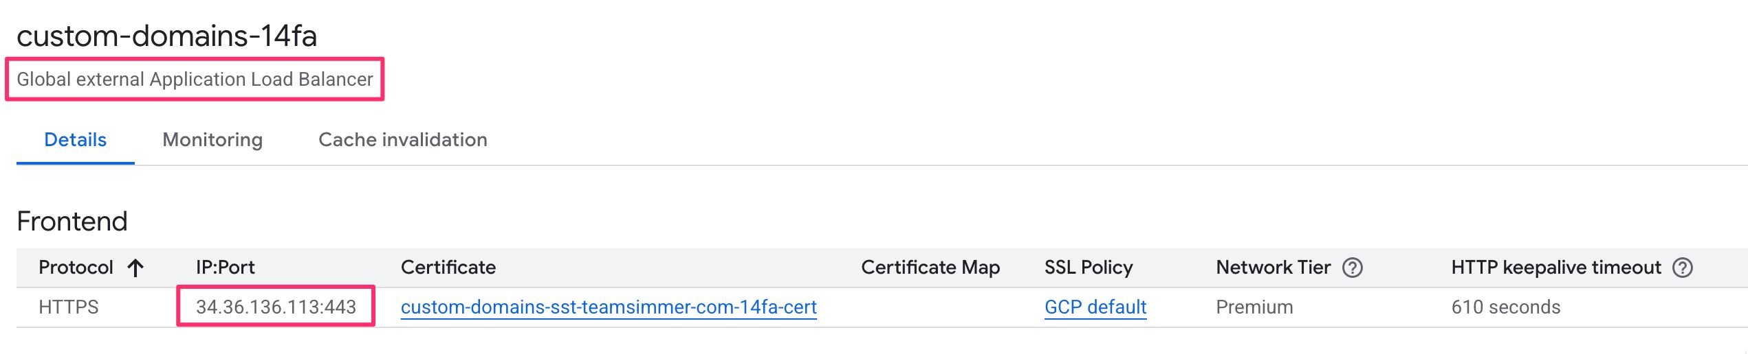This screenshot has width=1748, height=354.
Task: Click the sort arrow beside Protocol
Action: click(x=135, y=268)
